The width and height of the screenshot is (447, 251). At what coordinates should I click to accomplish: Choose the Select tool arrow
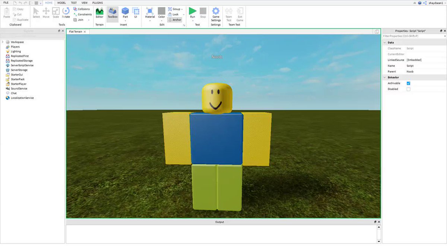click(36, 13)
